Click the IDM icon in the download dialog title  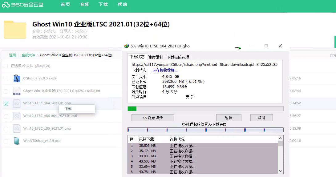pos(127,46)
